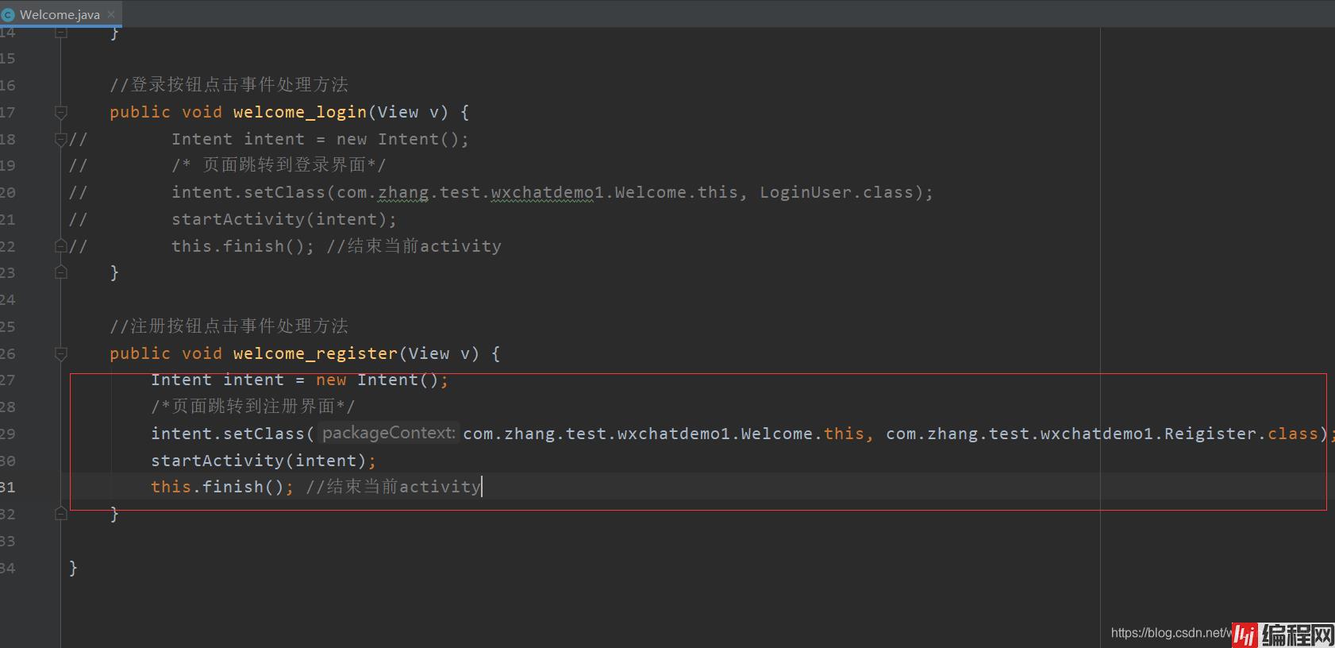The height and width of the screenshot is (648, 1335).
Task: Click the packageContext: parameter hint
Action: pyautogui.click(x=389, y=433)
